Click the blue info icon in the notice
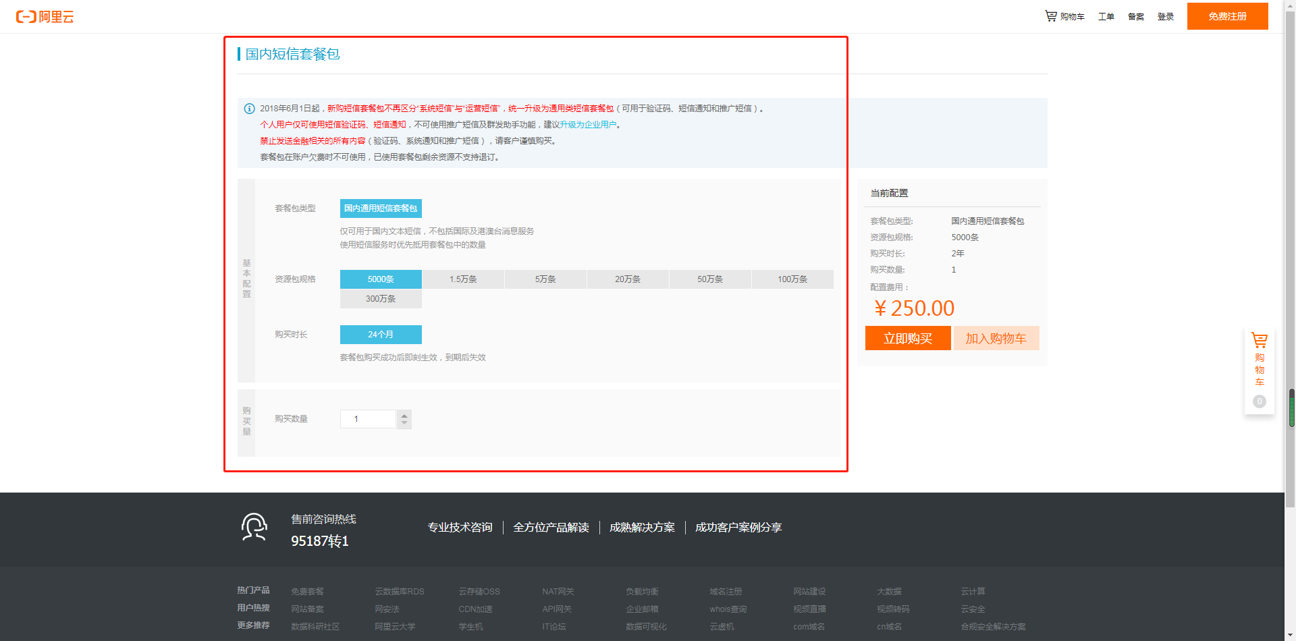Viewport: 1296px width, 641px height. pyautogui.click(x=249, y=109)
